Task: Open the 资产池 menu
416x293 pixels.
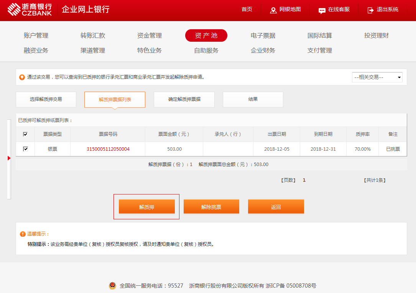Action: click(x=206, y=36)
